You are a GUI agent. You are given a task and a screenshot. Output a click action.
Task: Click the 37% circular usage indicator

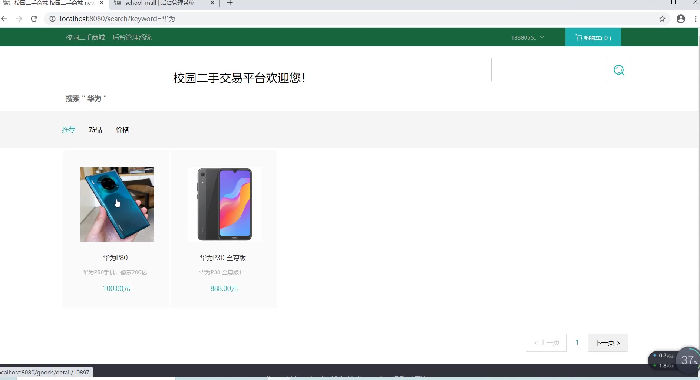[x=689, y=360]
